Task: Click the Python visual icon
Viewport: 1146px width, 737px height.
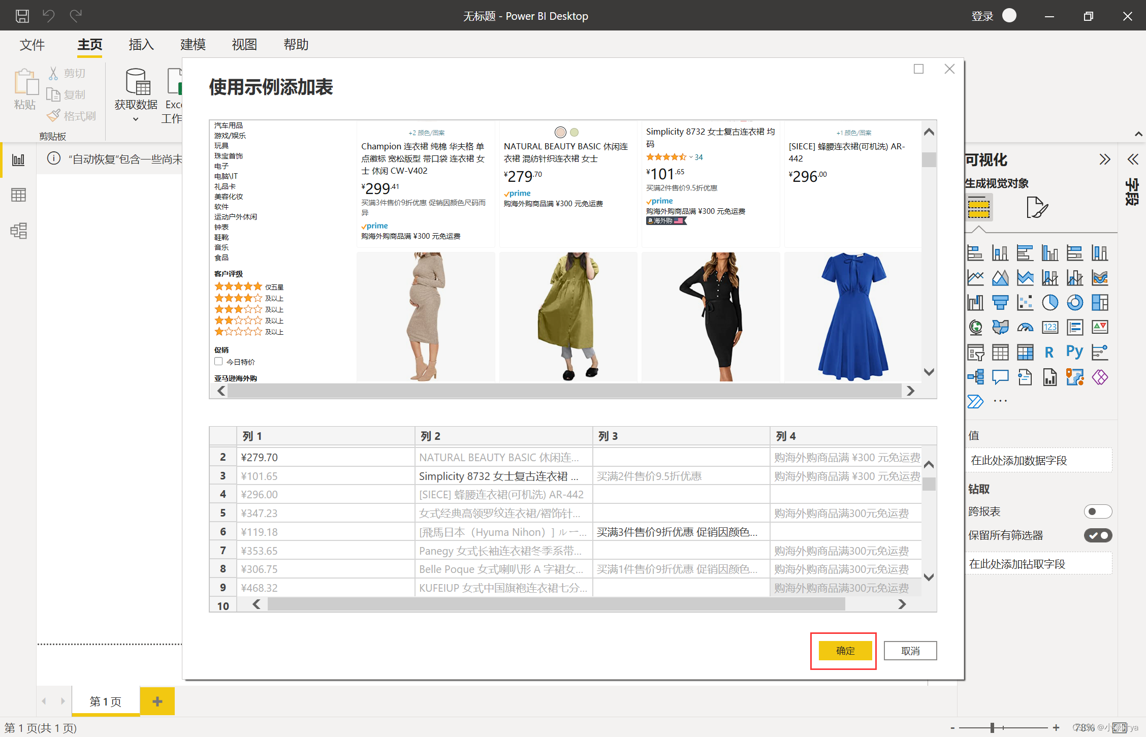Action: (1074, 351)
